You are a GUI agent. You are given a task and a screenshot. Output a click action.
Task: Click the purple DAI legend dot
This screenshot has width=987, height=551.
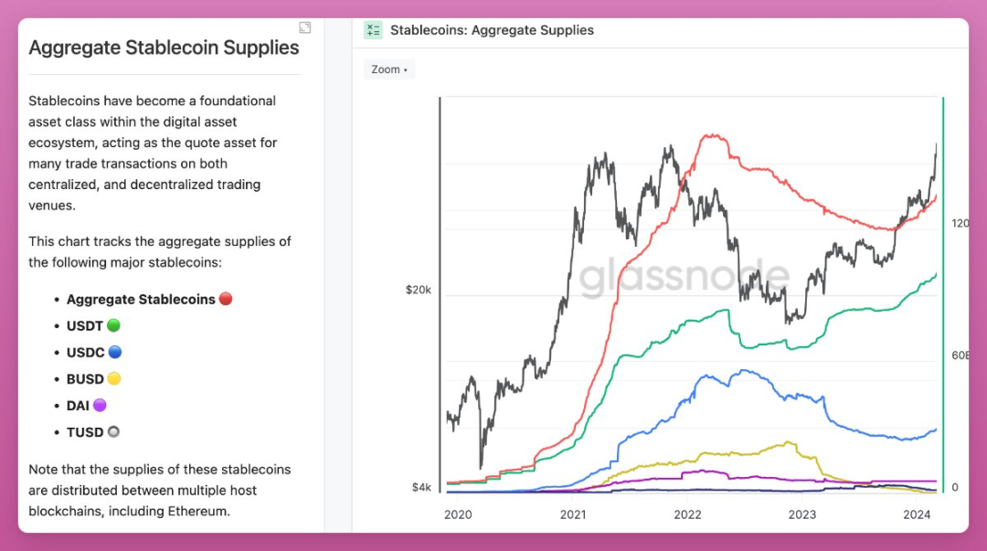coord(100,405)
